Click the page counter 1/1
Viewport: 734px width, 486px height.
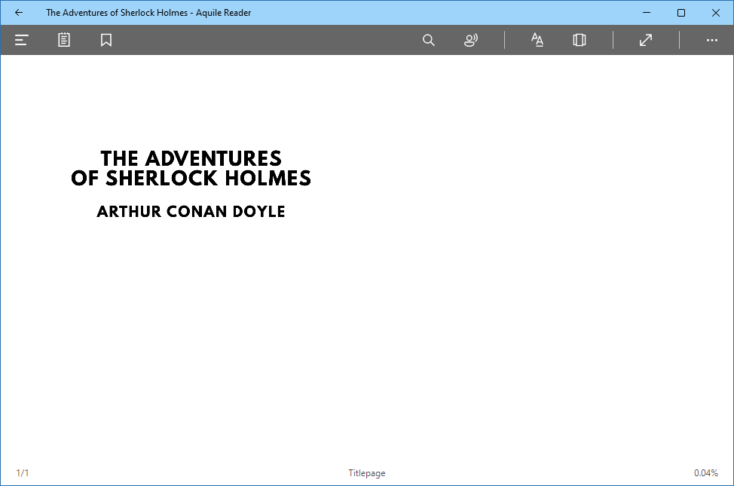pos(23,473)
